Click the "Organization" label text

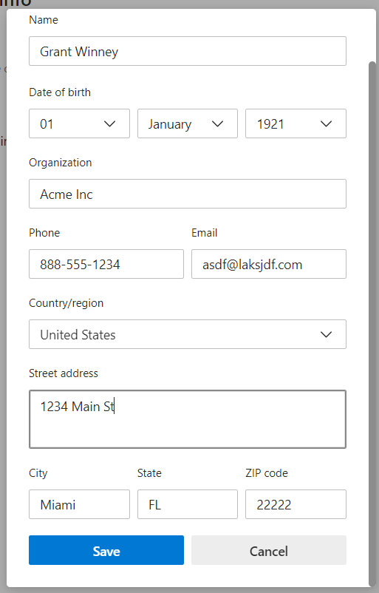[x=61, y=163]
